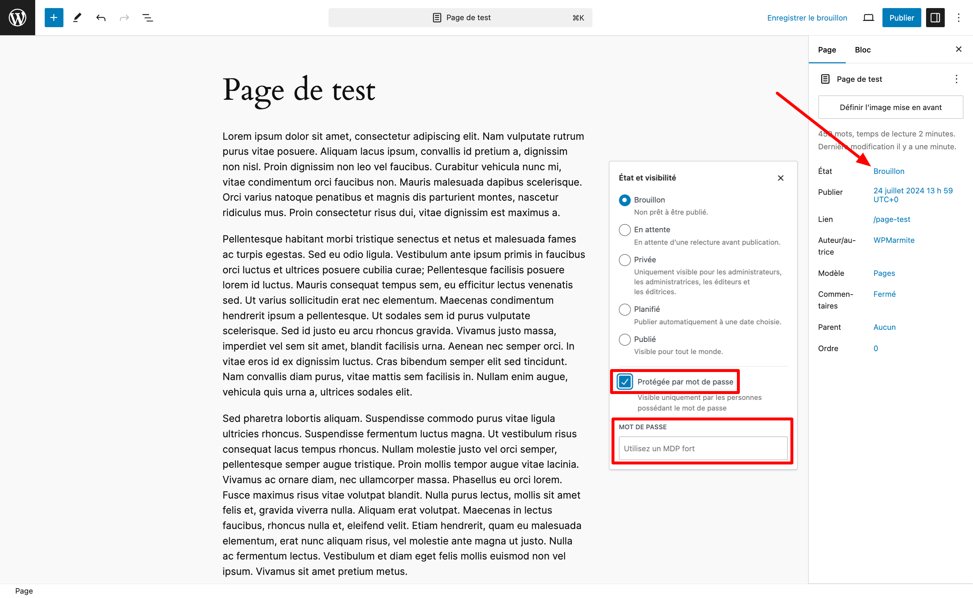This screenshot has height=598, width=973.
Task: Open the preview desktop icon
Action: click(868, 17)
